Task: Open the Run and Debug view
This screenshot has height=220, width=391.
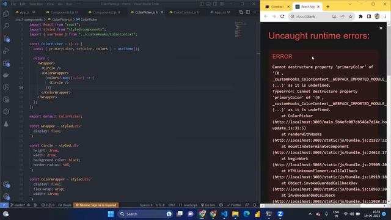Action: coord(6,50)
